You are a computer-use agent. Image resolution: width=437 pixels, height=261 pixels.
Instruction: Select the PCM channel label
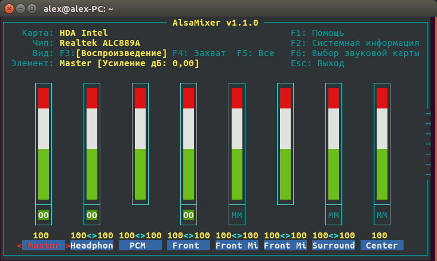click(x=140, y=246)
